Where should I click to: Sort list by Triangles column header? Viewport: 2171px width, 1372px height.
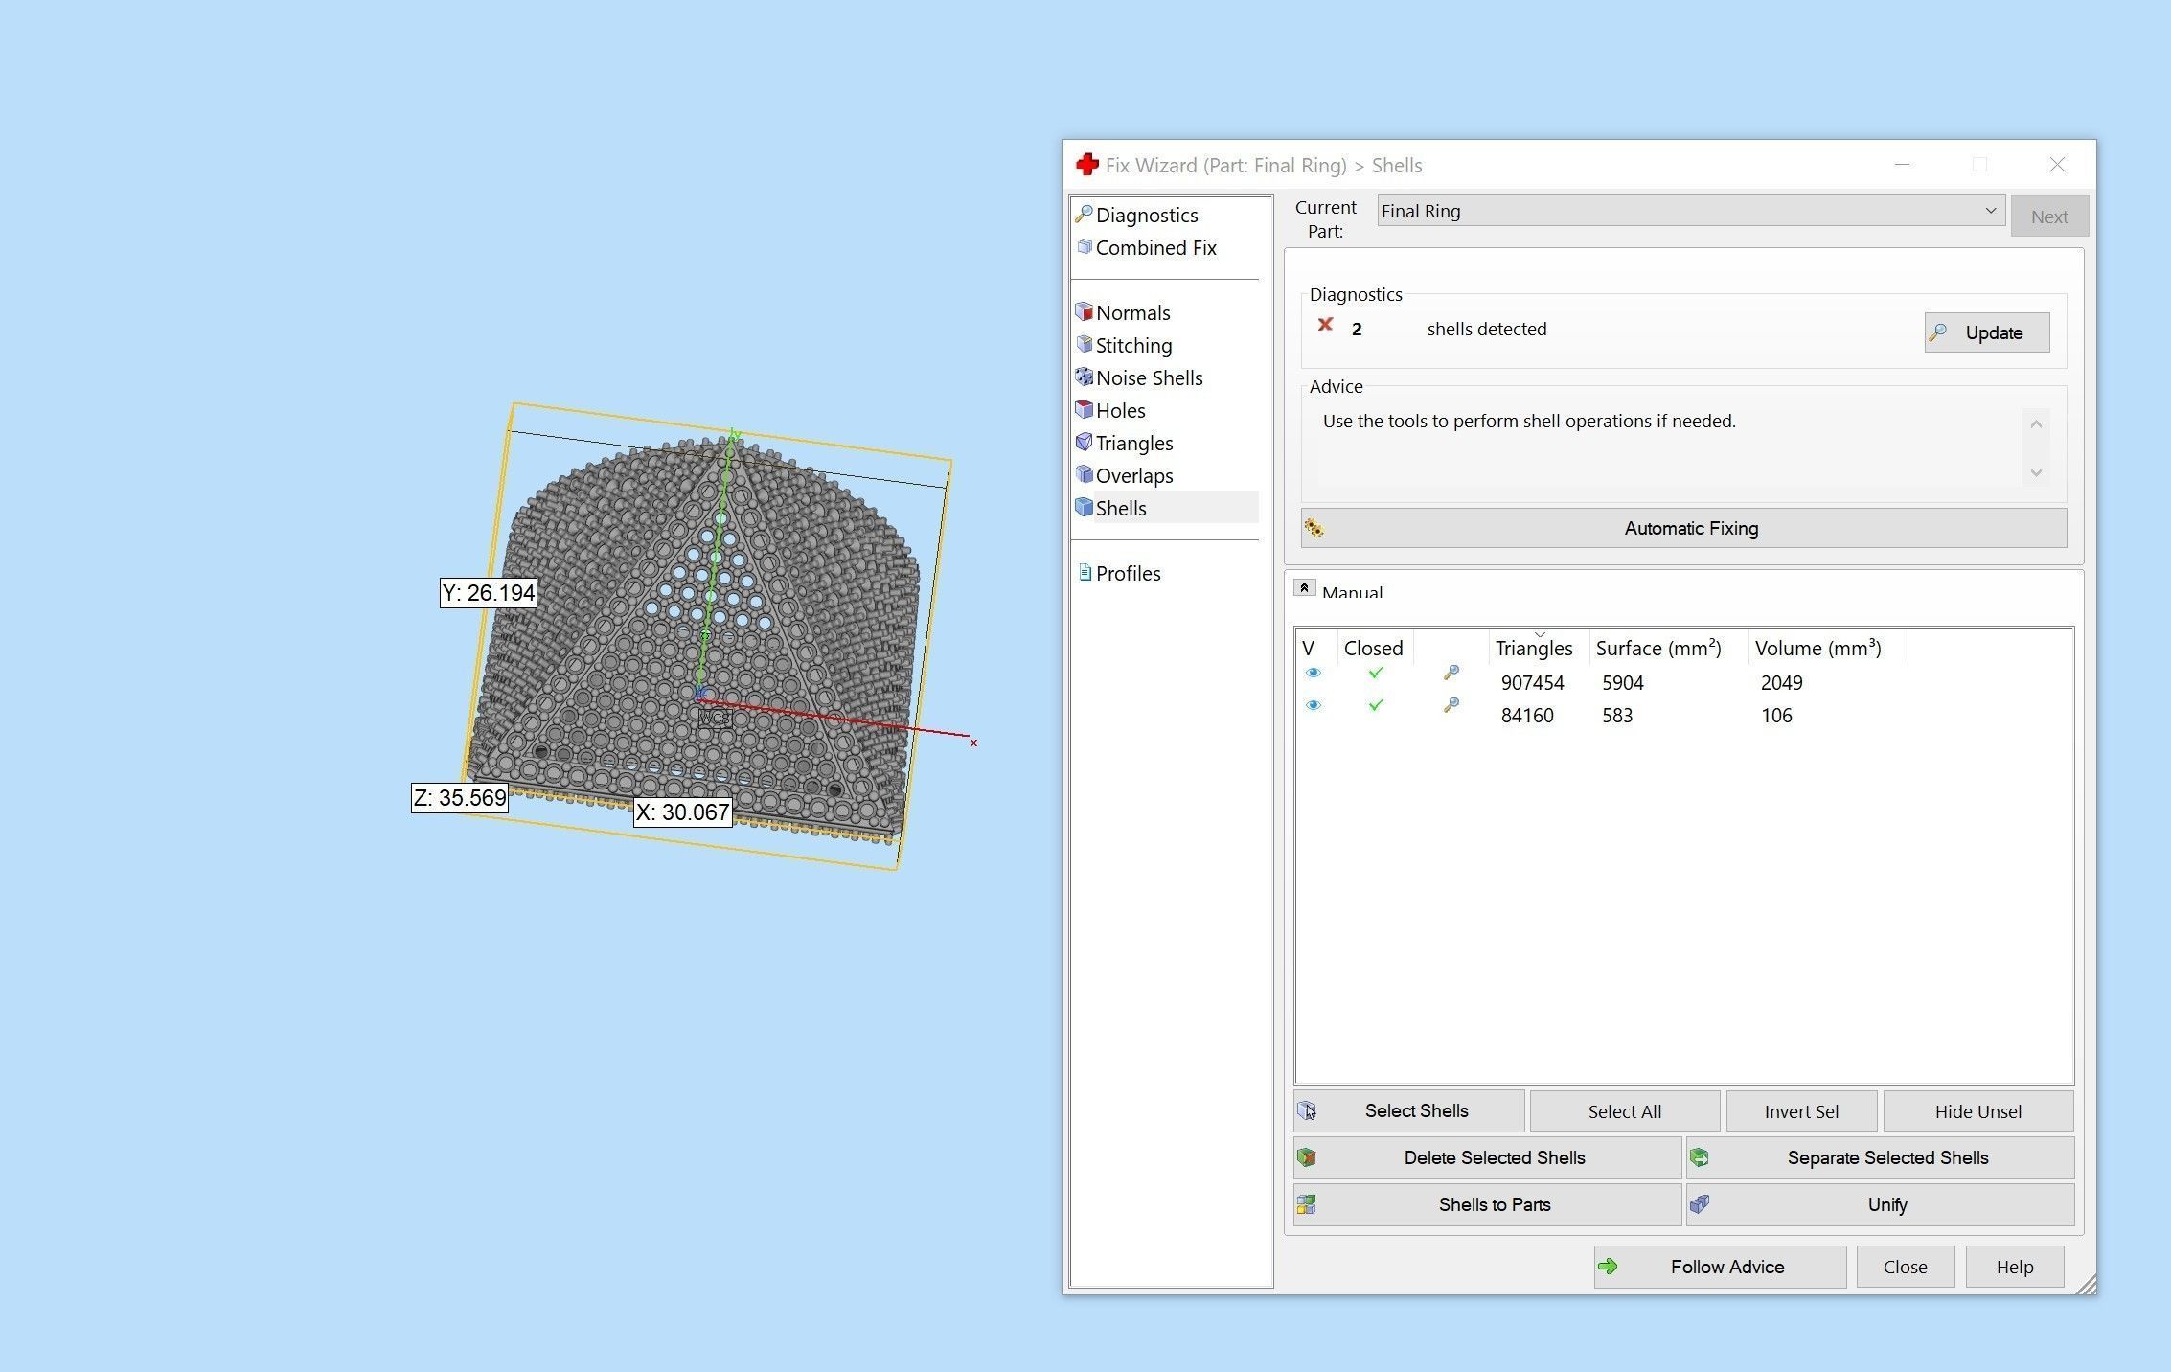(x=1534, y=649)
